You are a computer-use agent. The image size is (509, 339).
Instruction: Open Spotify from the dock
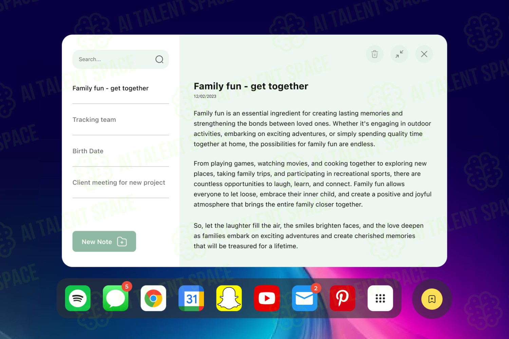click(x=78, y=298)
